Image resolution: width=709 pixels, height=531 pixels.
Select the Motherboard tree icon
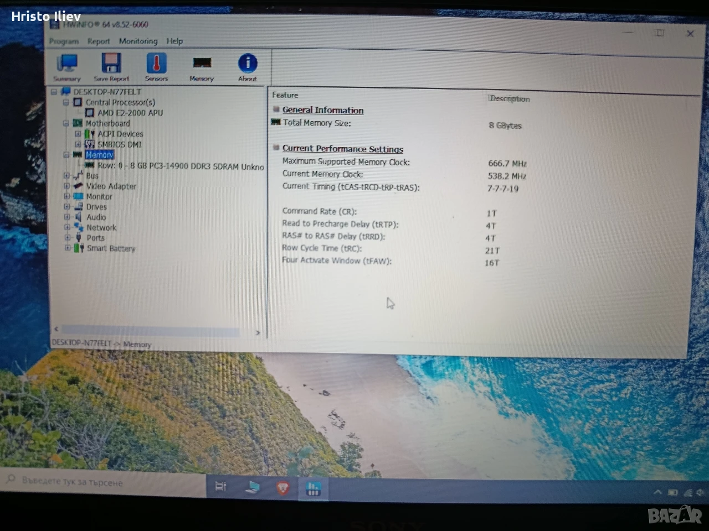point(78,123)
